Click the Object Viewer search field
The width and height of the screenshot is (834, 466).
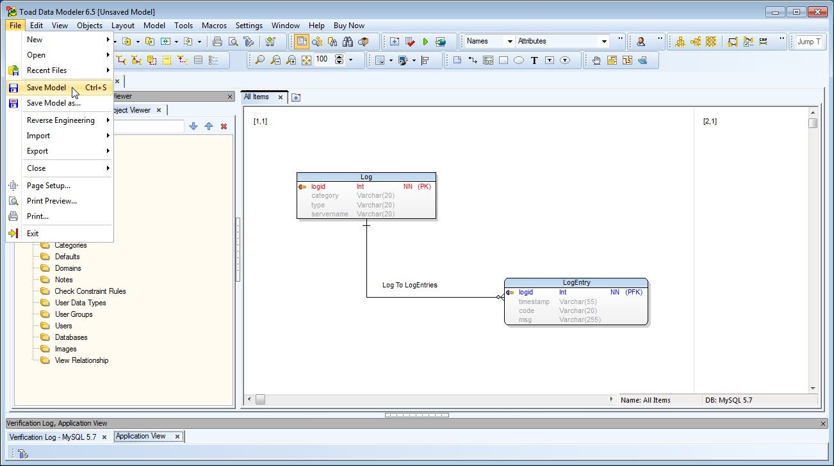click(149, 127)
